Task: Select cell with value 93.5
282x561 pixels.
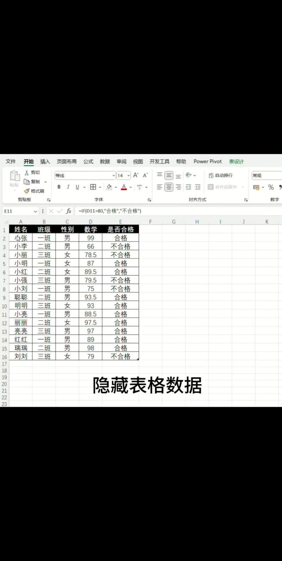Action: point(91,297)
